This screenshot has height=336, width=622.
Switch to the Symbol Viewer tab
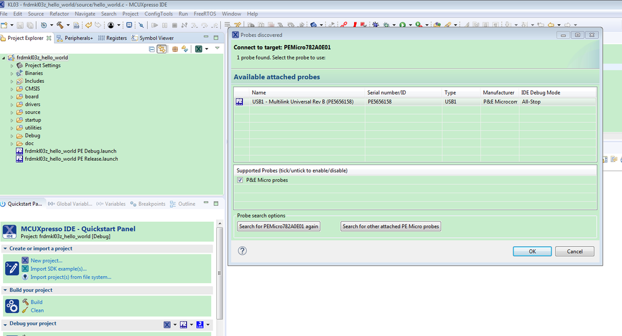(152, 38)
